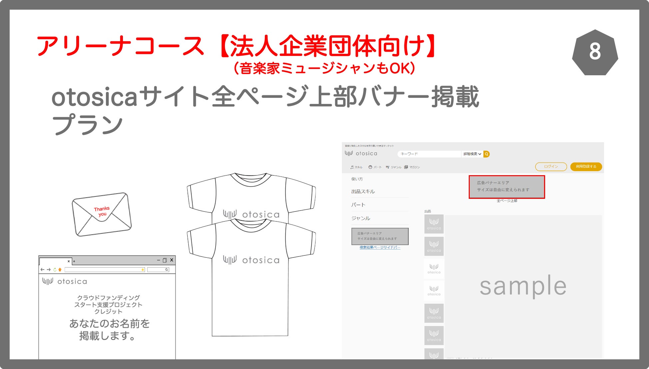
Task: Open the パート nav item with face icon
Action: (x=375, y=167)
